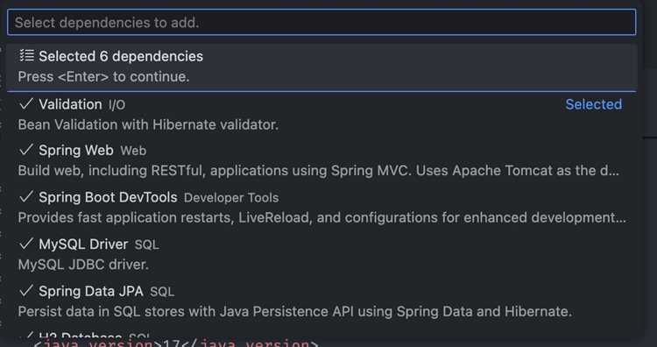Screen dimensions: 657x347
Task: Select the 'Selected 6 dependencies' continue row
Action: pos(321,67)
